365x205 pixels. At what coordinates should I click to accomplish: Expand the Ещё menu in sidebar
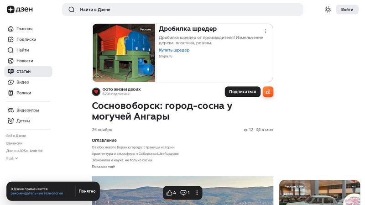pos(12,158)
